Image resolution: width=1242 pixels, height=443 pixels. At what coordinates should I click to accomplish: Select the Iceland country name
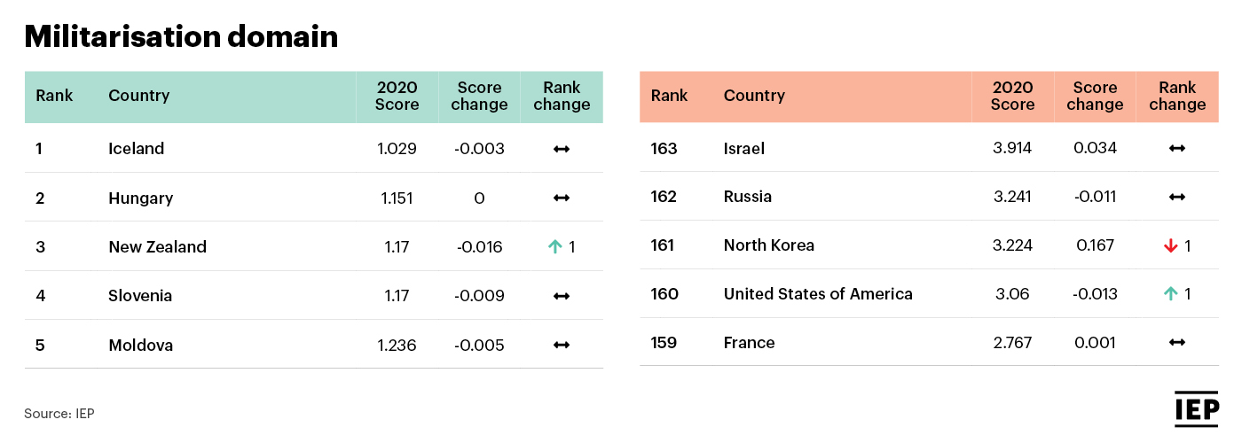pos(137,149)
